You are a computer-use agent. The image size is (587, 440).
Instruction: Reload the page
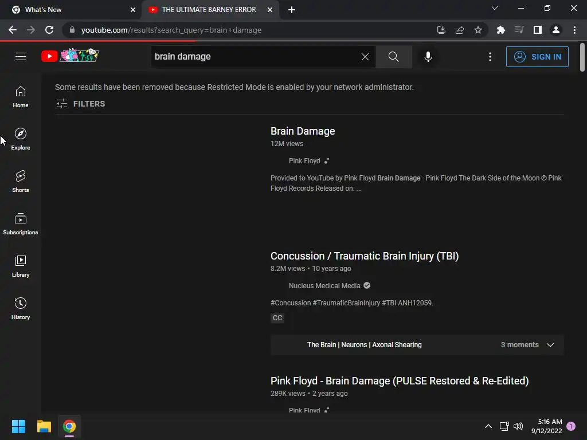click(49, 30)
